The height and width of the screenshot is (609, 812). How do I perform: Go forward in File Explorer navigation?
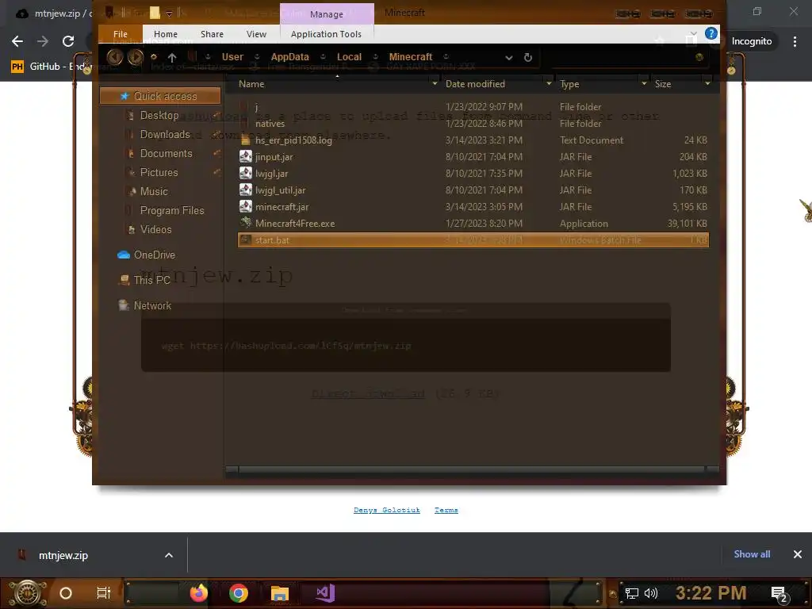tap(136, 57)
